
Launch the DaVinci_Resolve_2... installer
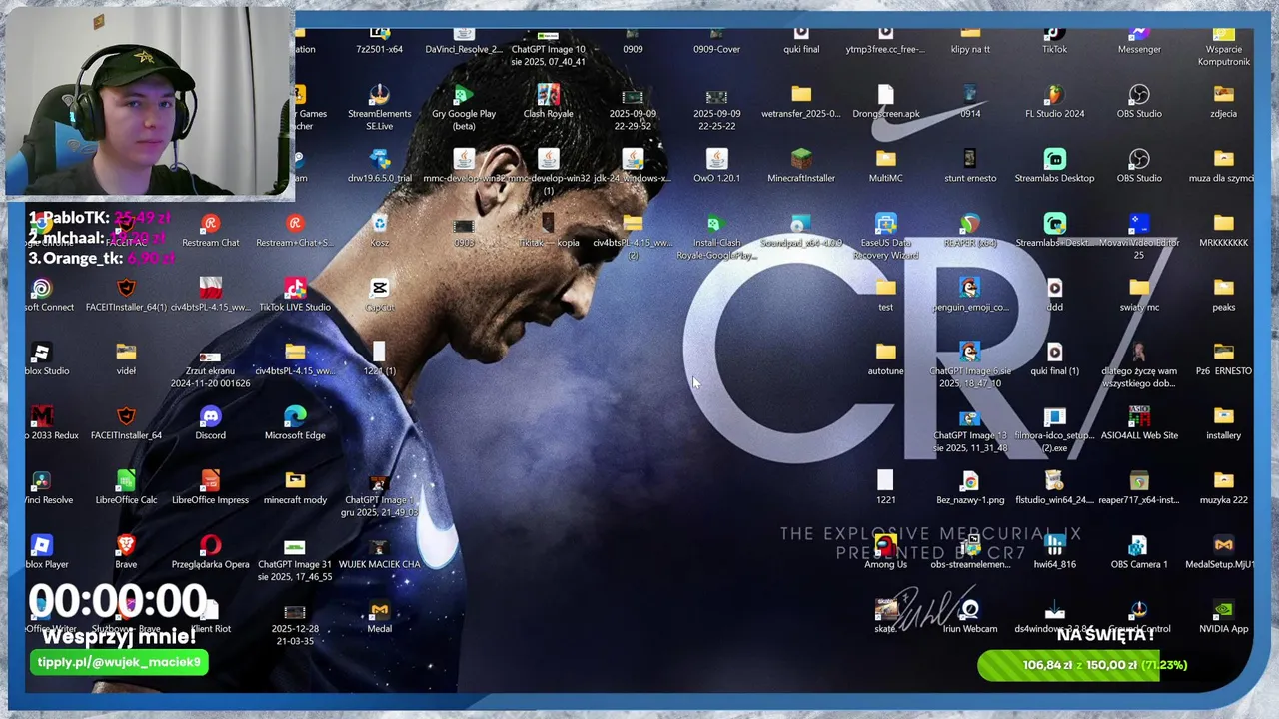tap(464, 40)
